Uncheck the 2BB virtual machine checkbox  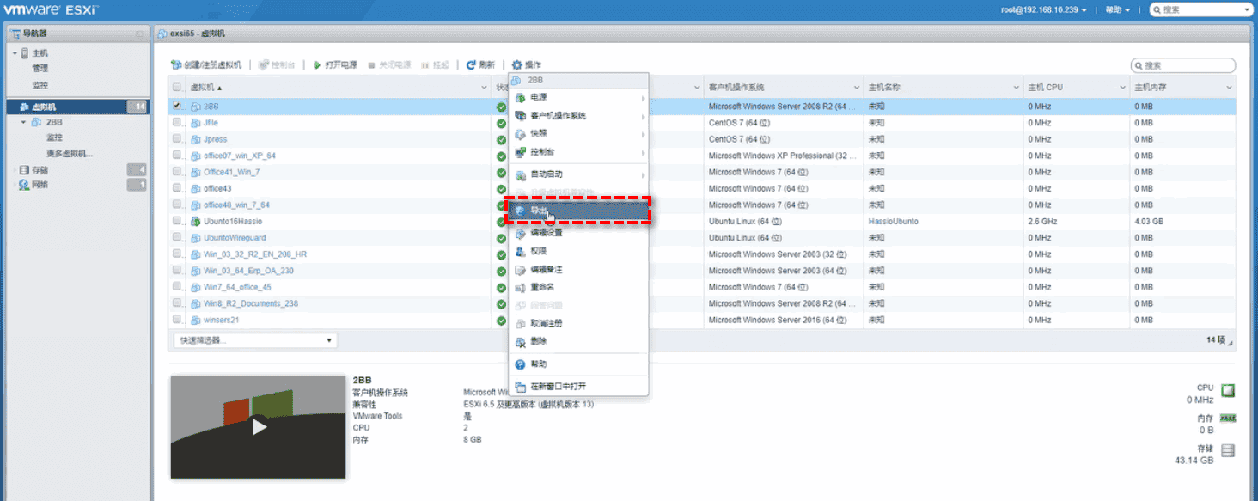[x=177, y=107]
